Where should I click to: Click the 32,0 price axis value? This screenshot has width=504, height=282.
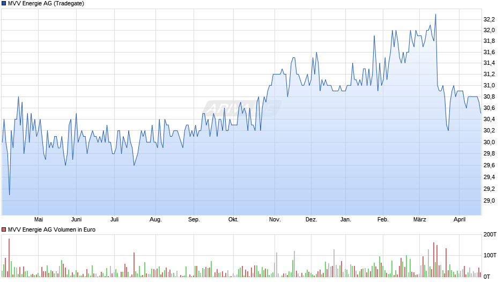pyautogui.click(x=489, y=30)
